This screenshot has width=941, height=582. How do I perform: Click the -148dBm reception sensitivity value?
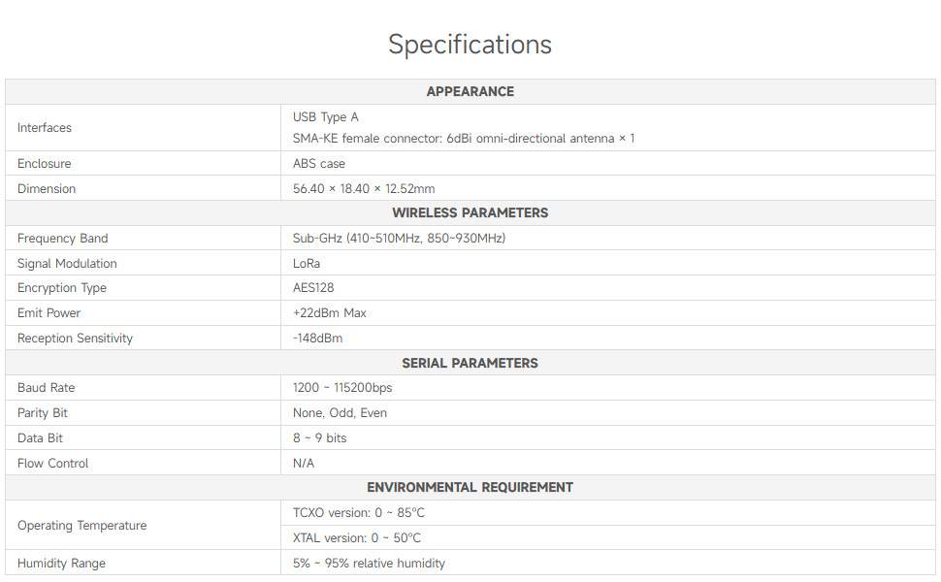(318, 339)
